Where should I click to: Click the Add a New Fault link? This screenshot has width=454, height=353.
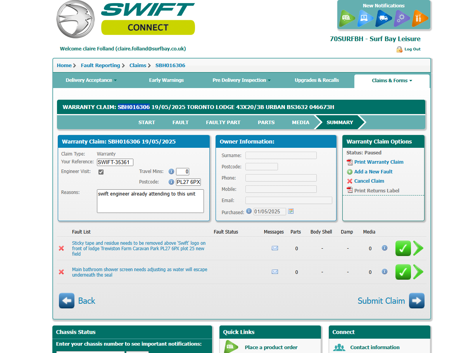point(373,172)
